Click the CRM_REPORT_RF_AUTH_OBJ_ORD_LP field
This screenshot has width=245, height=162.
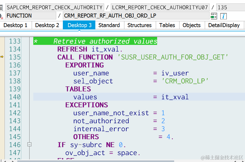136,16
